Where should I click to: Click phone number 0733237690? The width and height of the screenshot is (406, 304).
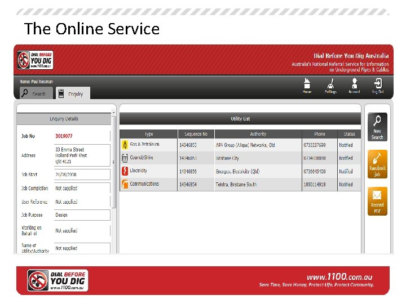(314, 145)
